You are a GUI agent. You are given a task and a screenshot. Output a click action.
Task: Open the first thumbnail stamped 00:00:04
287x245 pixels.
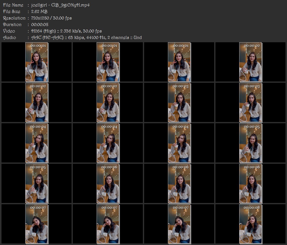tap(37, 143)
